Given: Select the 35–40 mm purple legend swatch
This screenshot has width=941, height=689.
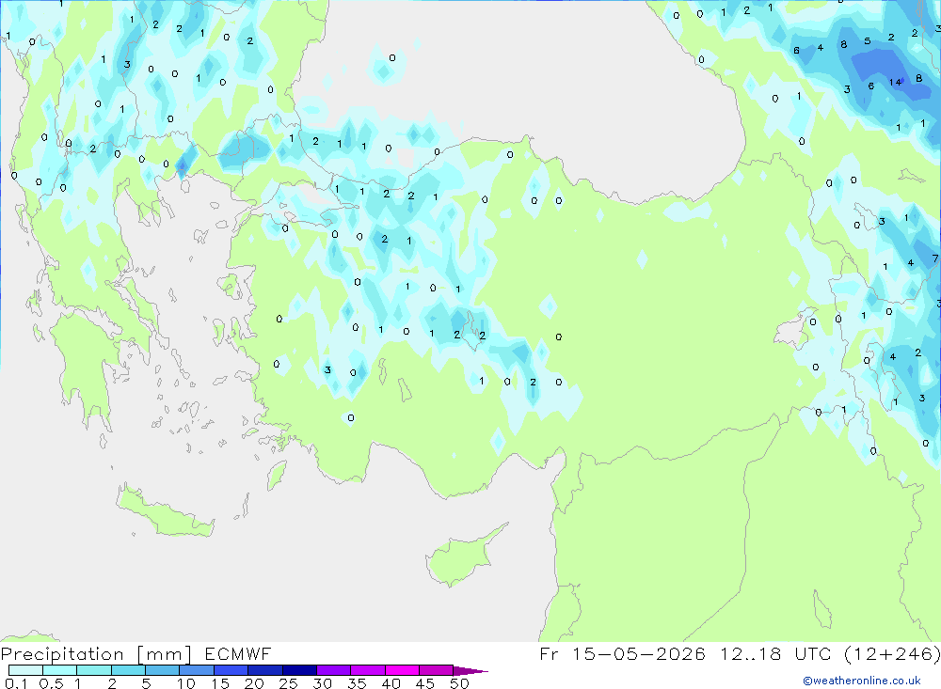Looking at the screenshot, I should (367, 670).
